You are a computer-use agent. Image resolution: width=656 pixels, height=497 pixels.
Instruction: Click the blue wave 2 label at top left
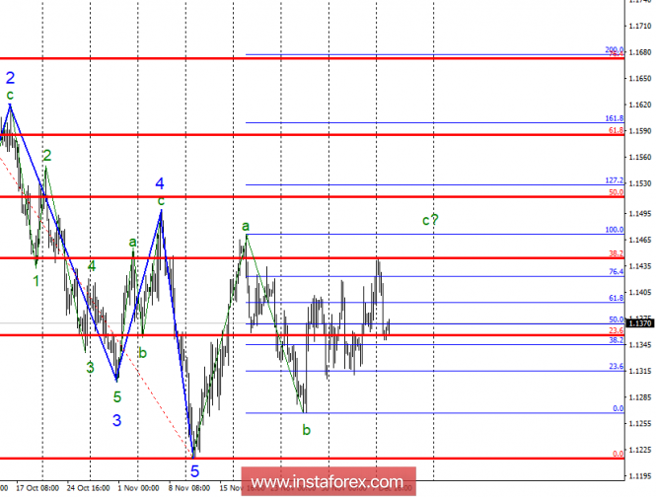(x=10, y=77)
